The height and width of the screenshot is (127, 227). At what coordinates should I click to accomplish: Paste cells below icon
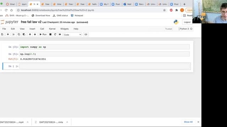pyautogui.click(x=24, y=35)
